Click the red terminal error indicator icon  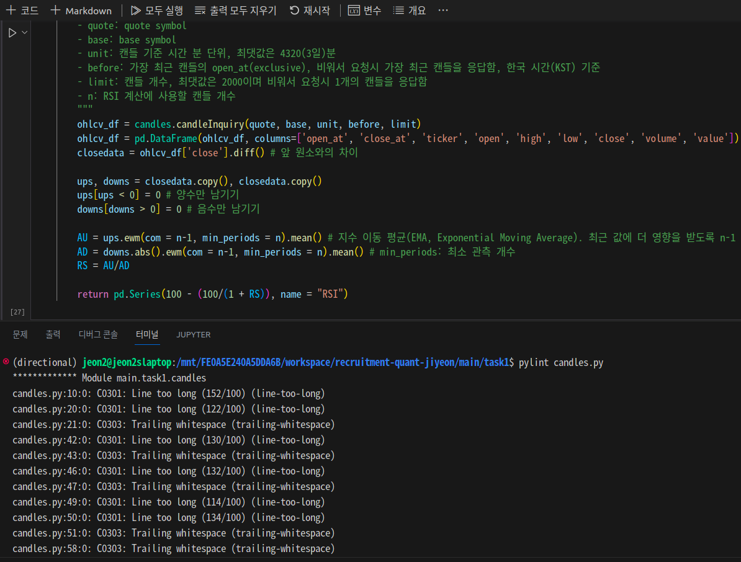[6, 362]
